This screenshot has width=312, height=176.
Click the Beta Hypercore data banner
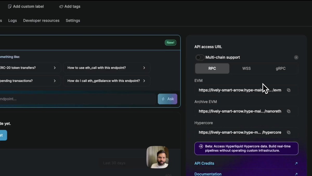point(246,148)
